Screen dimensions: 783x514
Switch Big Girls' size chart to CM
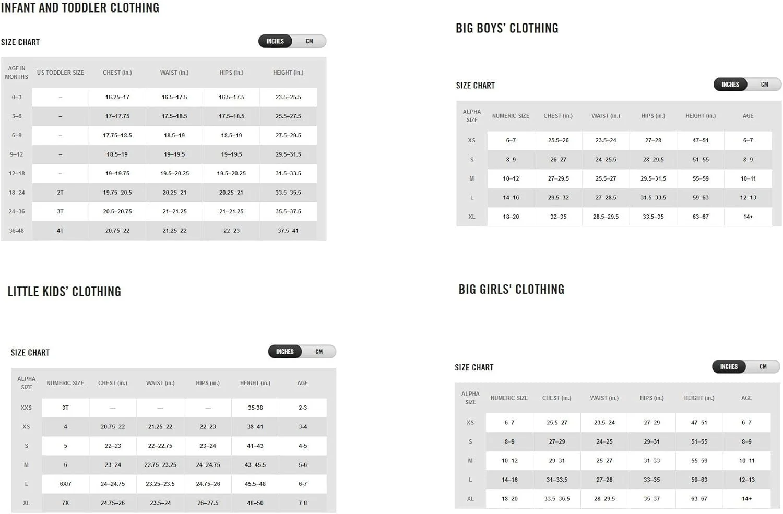[x=763, y=367]
